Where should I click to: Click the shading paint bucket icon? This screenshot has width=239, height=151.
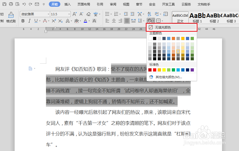click(149, 21)
